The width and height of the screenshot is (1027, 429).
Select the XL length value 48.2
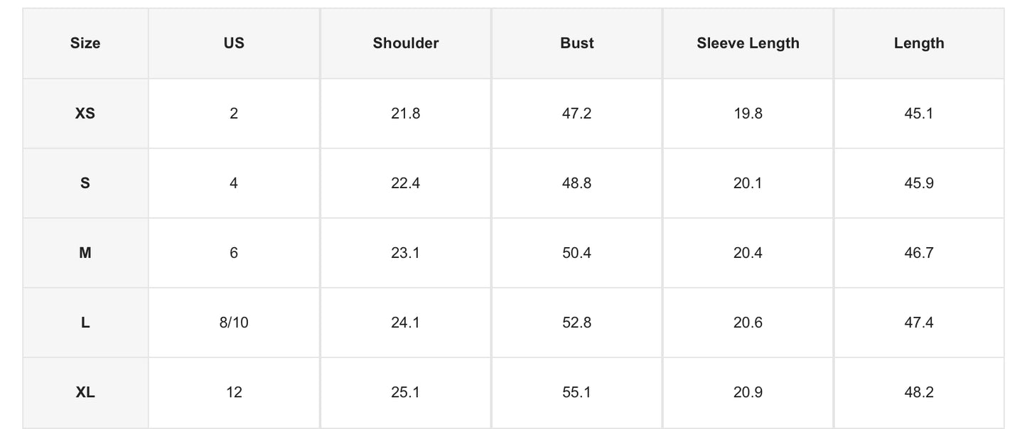919,392
